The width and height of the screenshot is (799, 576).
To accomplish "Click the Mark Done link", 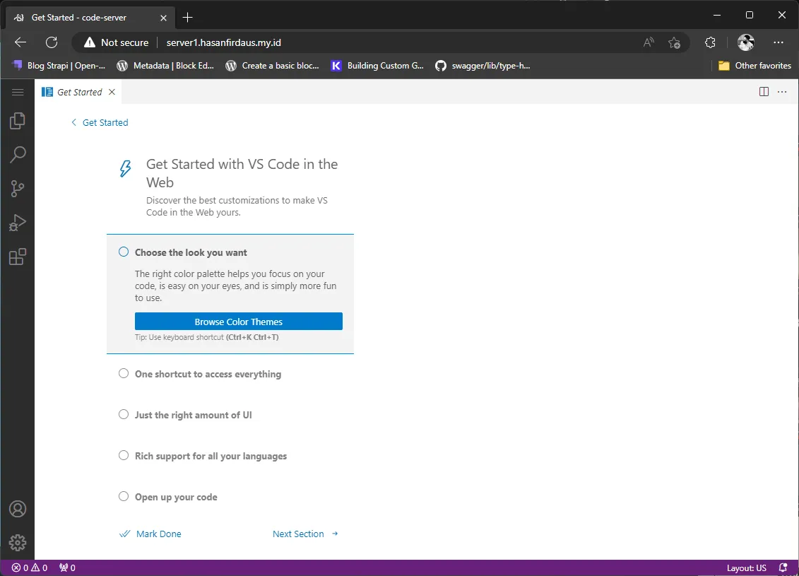I will click(x=157, y=534).
